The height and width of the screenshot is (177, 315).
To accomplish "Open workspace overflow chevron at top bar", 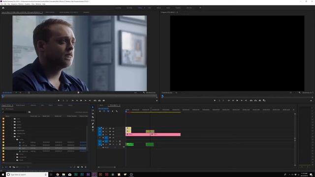I will coord(200,8).
